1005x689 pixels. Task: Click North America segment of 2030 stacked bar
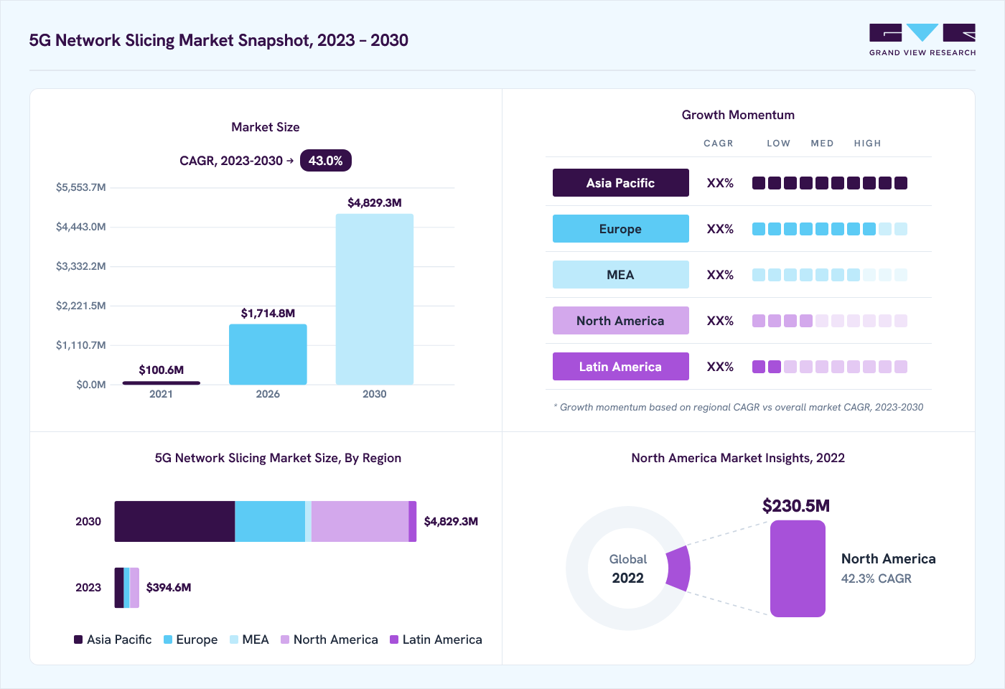coord(360,522)
